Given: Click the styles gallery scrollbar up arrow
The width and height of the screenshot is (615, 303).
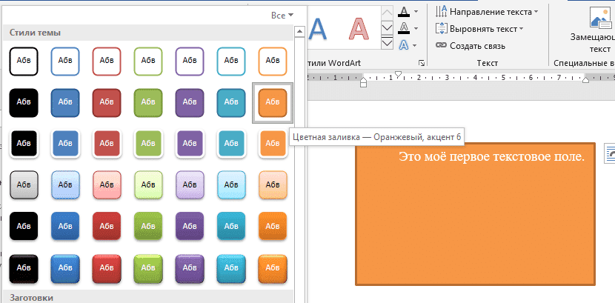Looking at the screenshot, I should tap(299, 32).
